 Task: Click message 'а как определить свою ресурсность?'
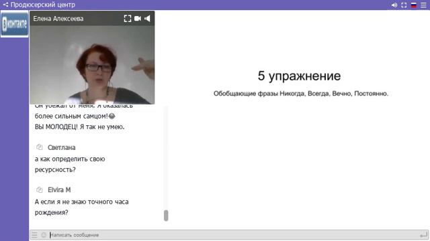pos(70,164)
